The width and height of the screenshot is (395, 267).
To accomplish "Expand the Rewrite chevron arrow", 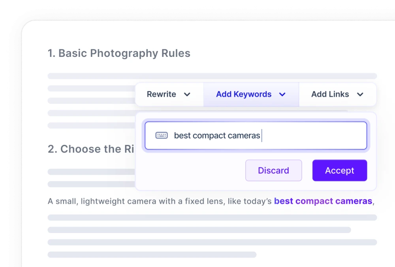I will (x=187, y=94).
